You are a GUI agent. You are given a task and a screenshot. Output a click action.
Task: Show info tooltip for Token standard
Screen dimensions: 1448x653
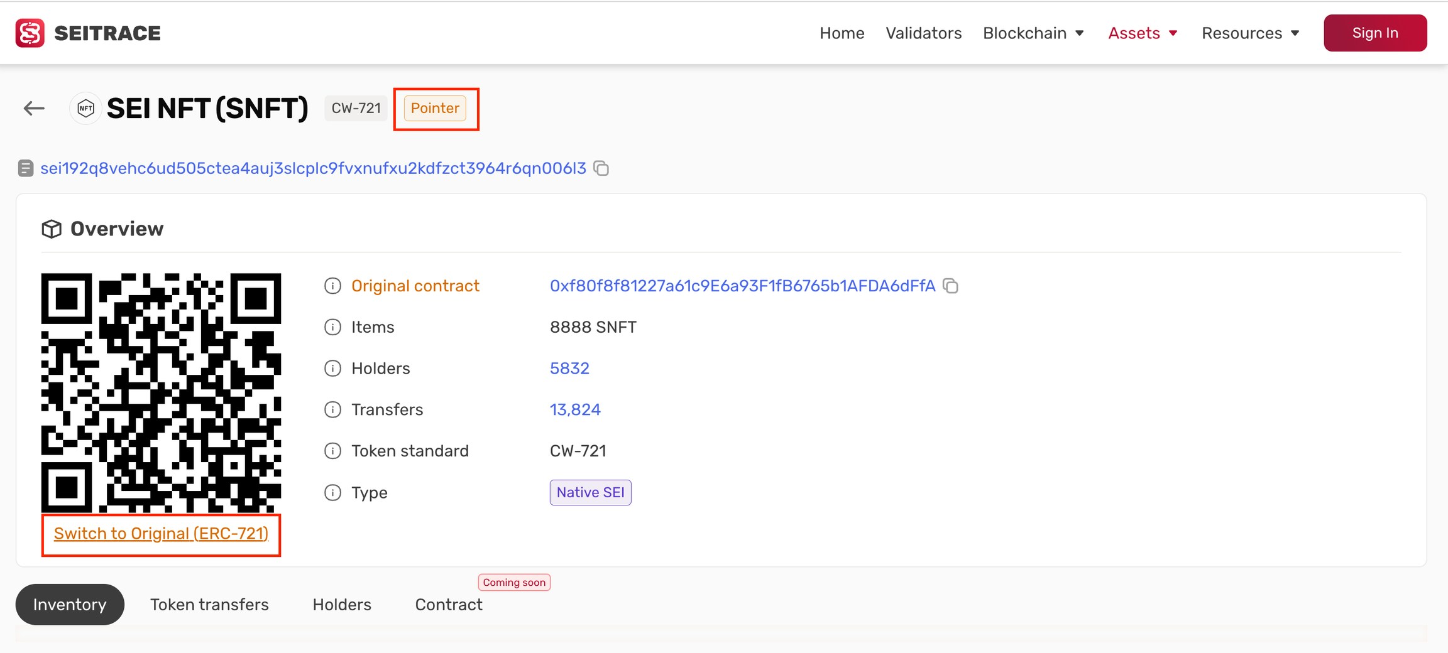[332, 451]
